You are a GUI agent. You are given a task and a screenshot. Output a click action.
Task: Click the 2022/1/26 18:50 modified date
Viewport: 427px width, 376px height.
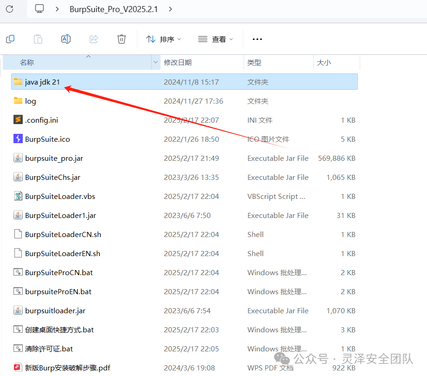[x=191, y=139]
